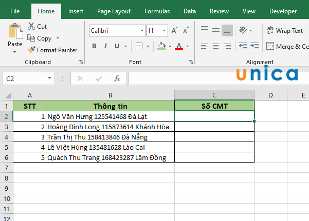Open Font group dialog launcher
This screenshot has height=221, width=309.
tap(191, 62)
